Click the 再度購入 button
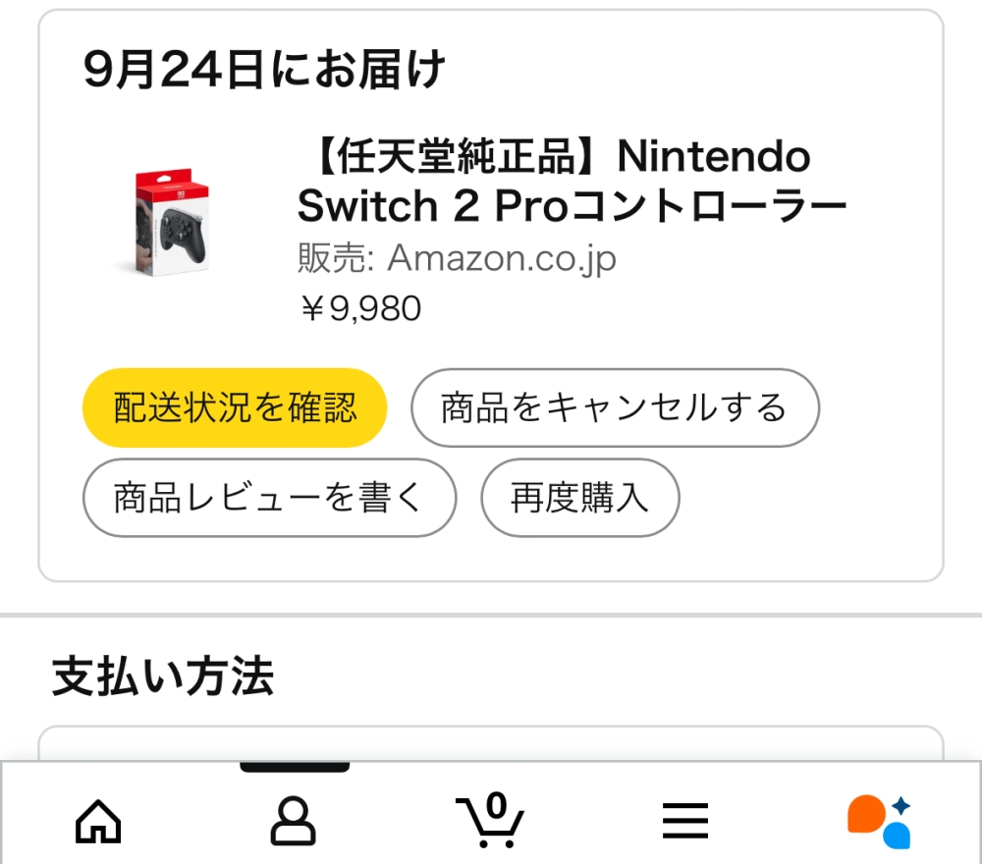 click(580, 498)
